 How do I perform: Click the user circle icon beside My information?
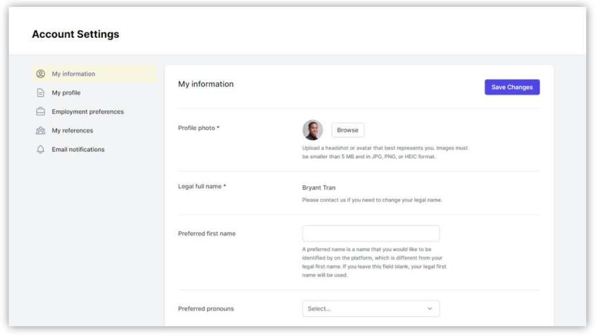click(41, 74)
